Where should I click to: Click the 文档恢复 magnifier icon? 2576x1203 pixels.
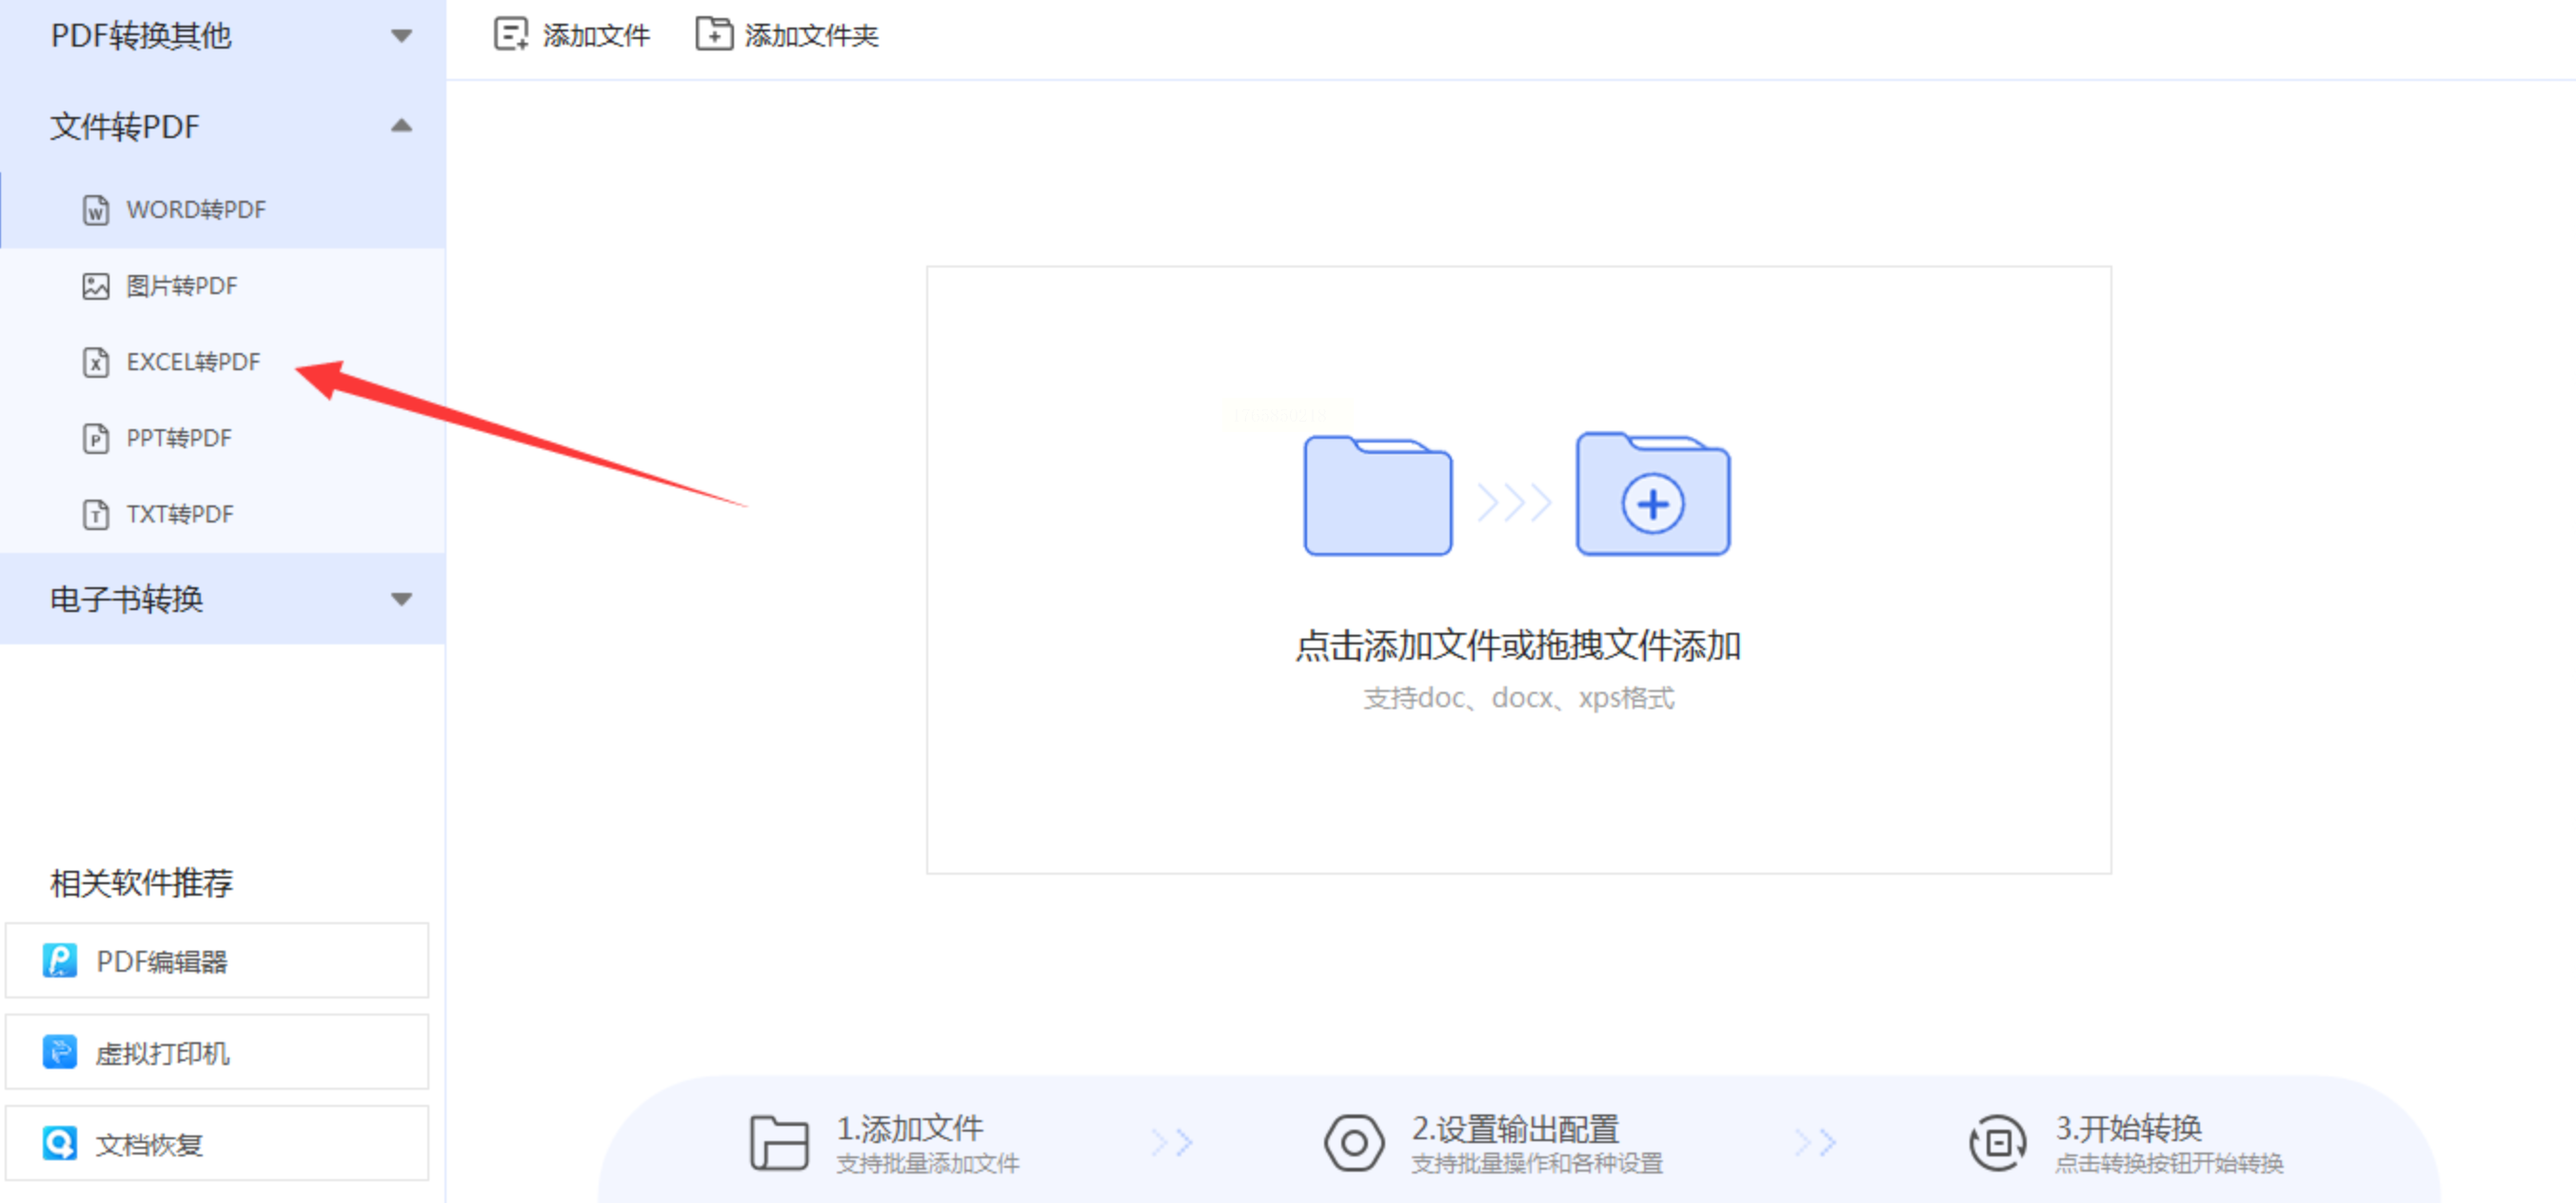click(60, 1143)
